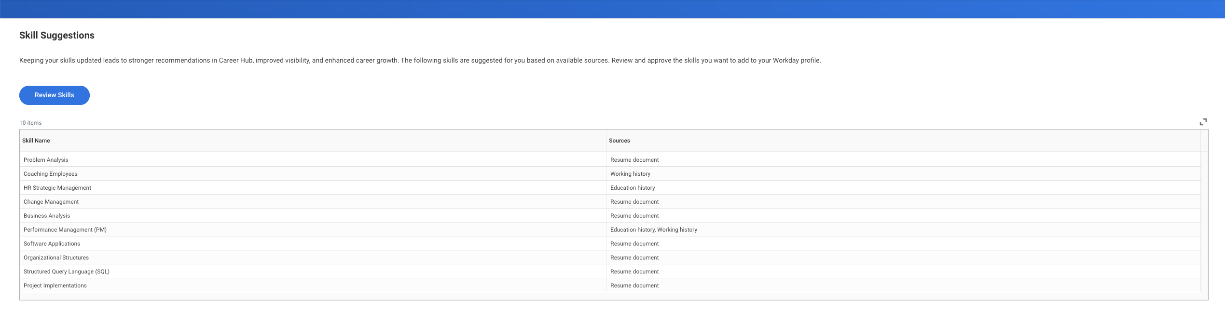Select the Coaching Employees skill
The width and height of the screenshot is (1225, 312).
(50, 174)
